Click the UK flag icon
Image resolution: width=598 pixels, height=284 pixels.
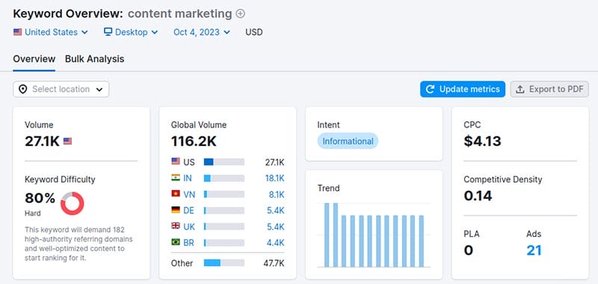(x=176, y=226)
